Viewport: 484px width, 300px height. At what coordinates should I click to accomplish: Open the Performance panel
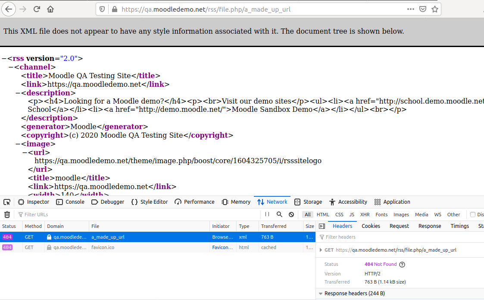pos(194,202)
